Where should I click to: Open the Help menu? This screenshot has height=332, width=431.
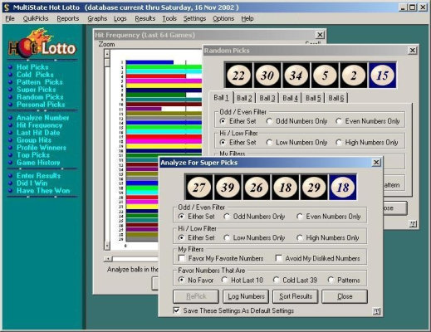pos(247,18)
